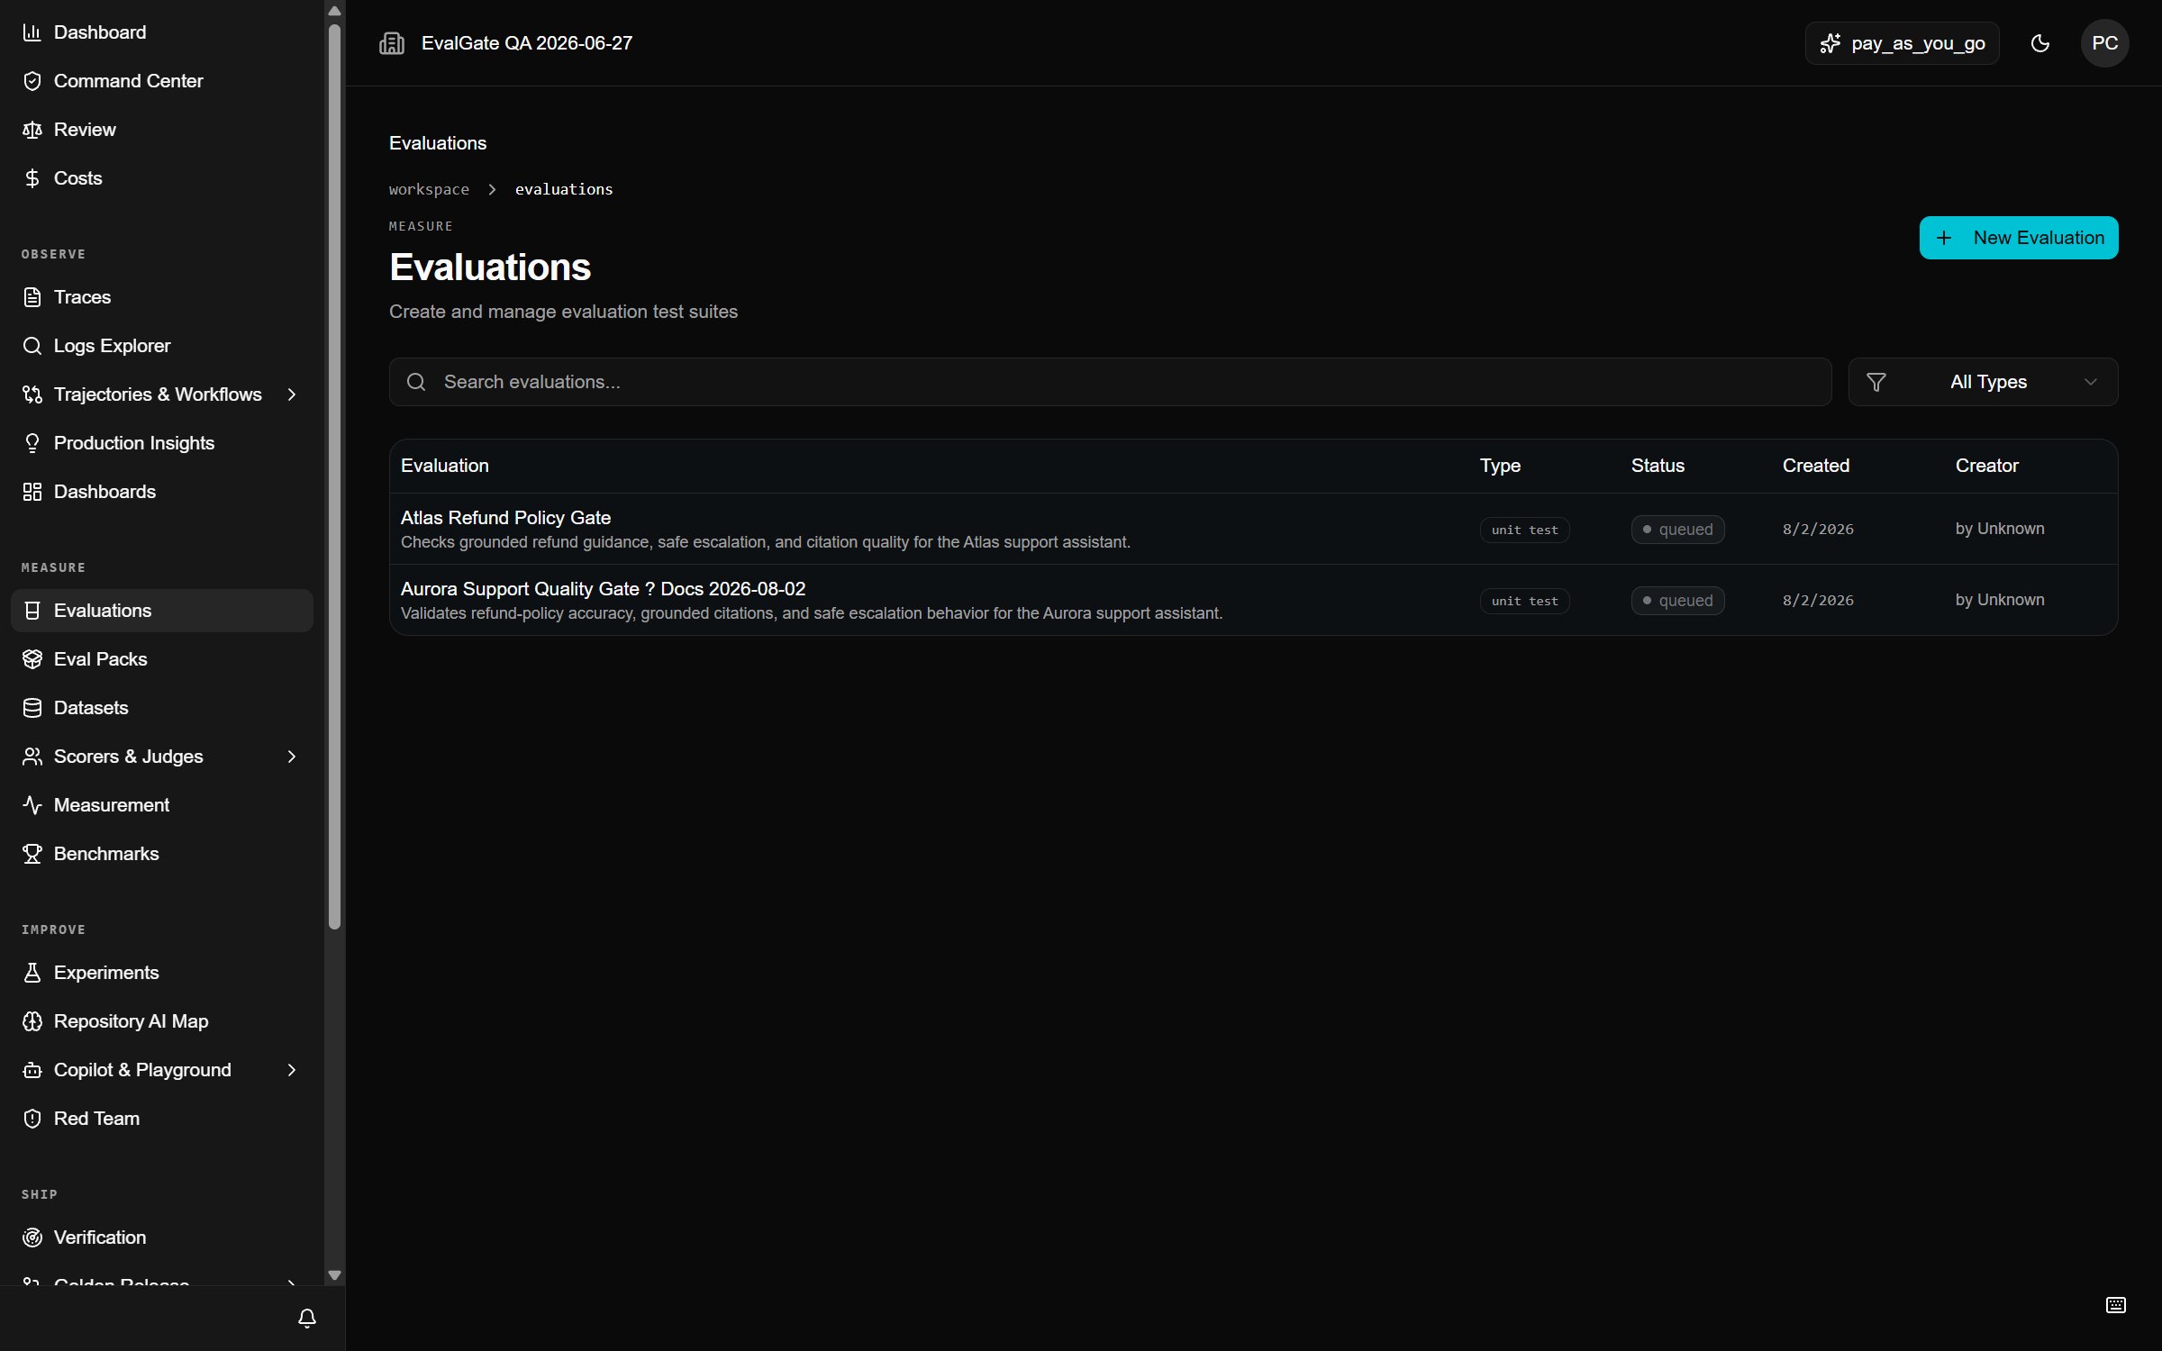The width and height of the screenshot is (2162, 1351).
Task: Click the Scorers & Judges people icon
Action: (x=32, y=757)
